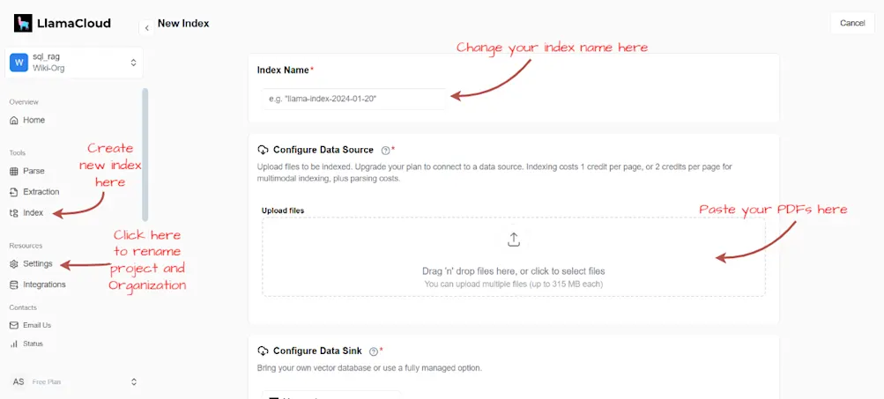Open the Extraction tool
The width and height of the screenshot is (884, 399).
tap(41, 192)
